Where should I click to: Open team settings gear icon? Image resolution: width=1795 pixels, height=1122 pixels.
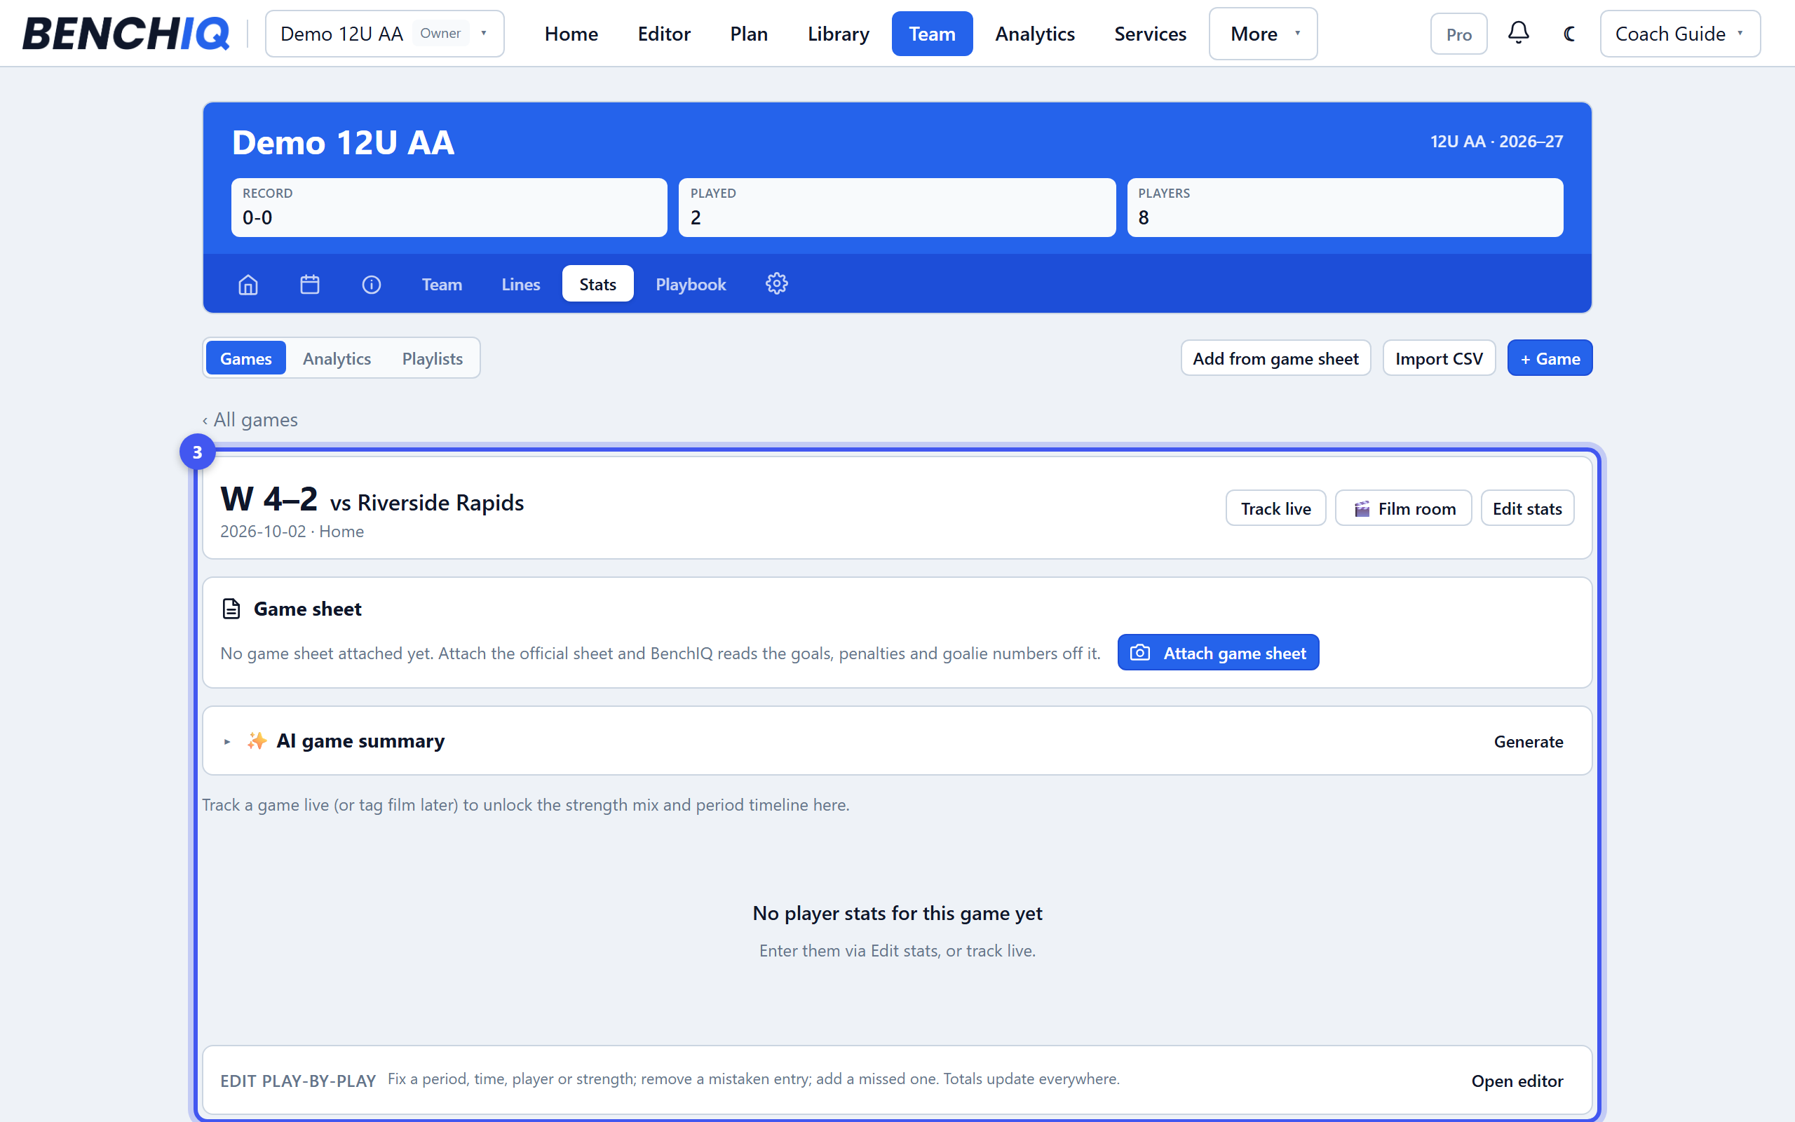tap(777, 284)
